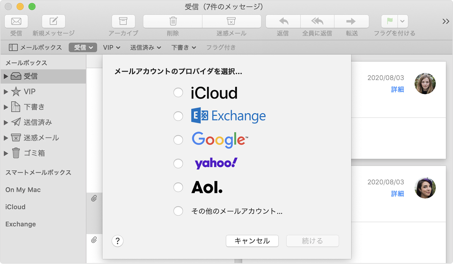
Task: Open the flag color dropdown arrow
Action: [x=403, y=21]
